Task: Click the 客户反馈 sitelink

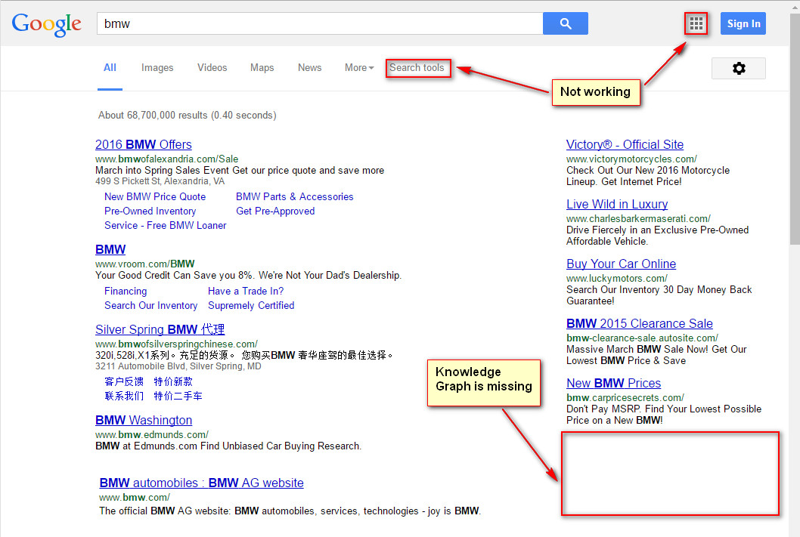Action: 123,381
